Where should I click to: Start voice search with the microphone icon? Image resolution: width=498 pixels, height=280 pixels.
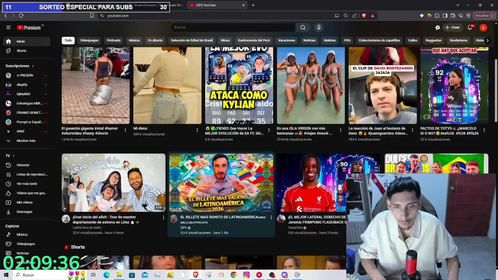tap(319, 27)
